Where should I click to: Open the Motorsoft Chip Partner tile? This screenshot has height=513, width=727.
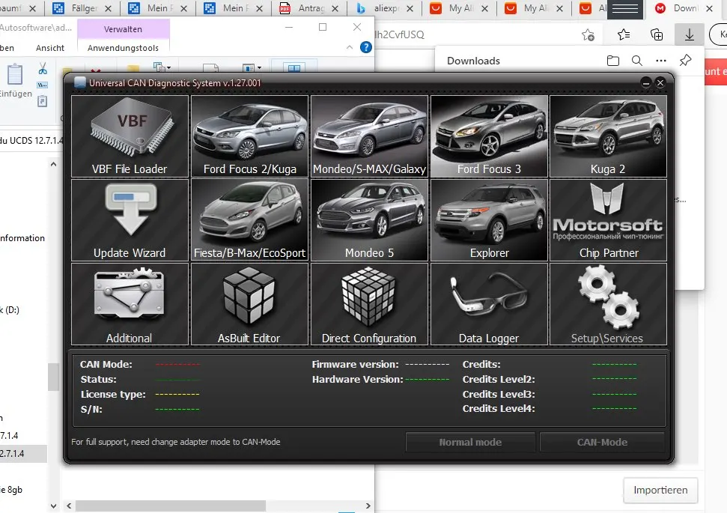[608, 220]
